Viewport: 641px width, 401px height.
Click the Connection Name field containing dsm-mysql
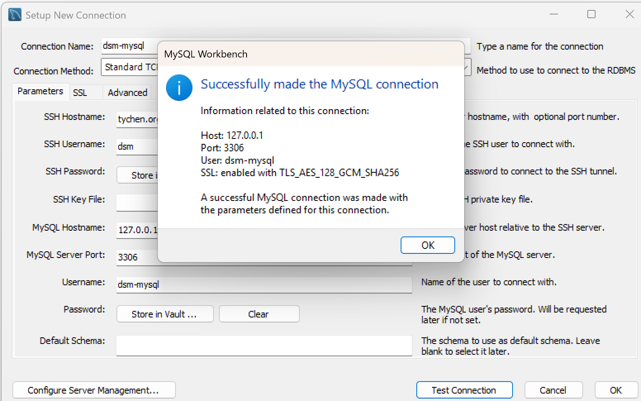click(x=128, y=46)
